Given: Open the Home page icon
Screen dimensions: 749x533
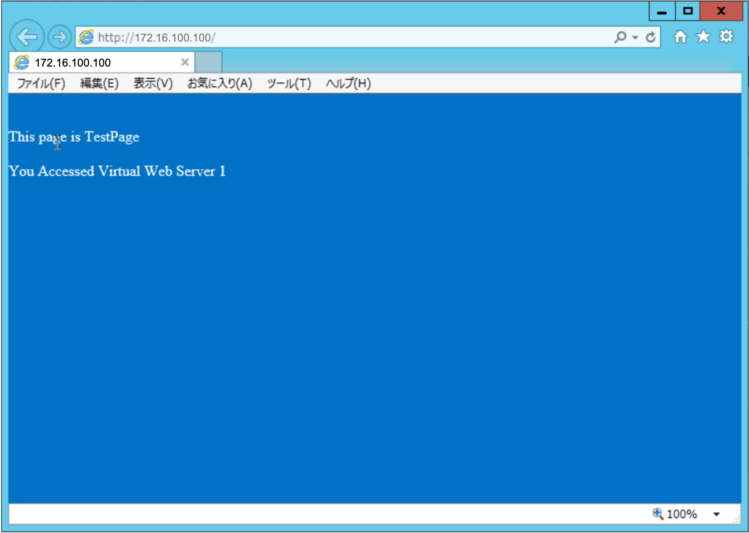Looking at the screenshot, I should point(680,36).
